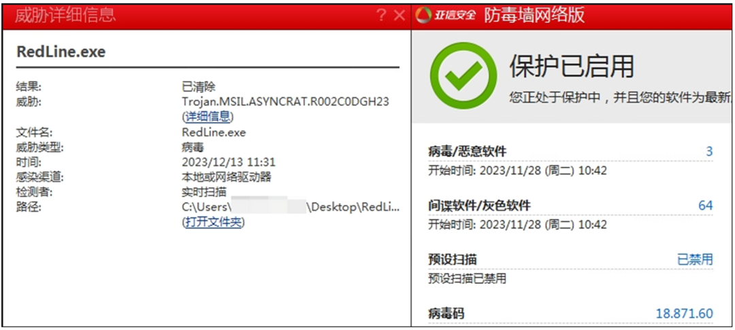Open the 详细信息 link under threat name
Screen dimensions: 735x330
(207, 116)
